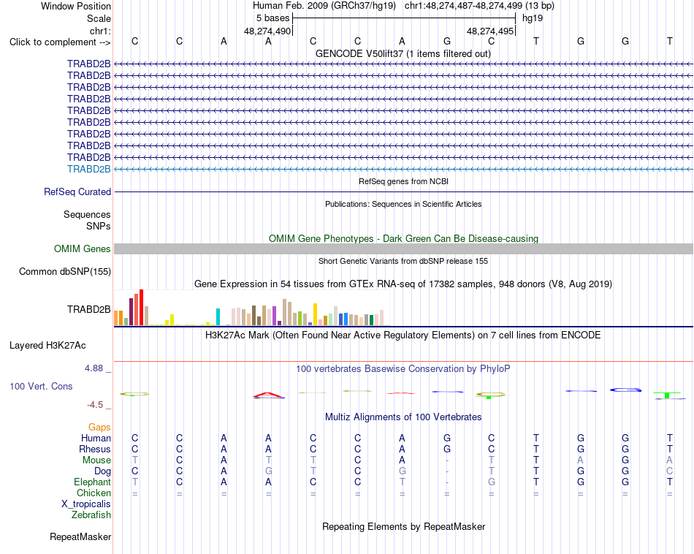Screen dimensions: 694x554
Task: Open '100 vertebrates Basewise Conservation by PhyloP' title
Action: click(x=403, y=369)
